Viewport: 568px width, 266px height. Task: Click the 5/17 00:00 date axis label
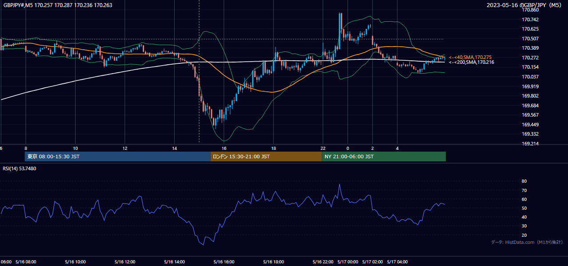(x=348, y=262)
